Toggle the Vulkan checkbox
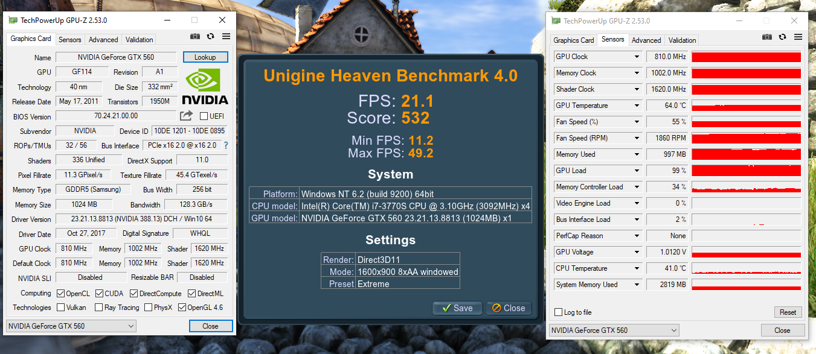Image resolution: width=816 pixels, height=354 pixels. (x=60, y=308)
